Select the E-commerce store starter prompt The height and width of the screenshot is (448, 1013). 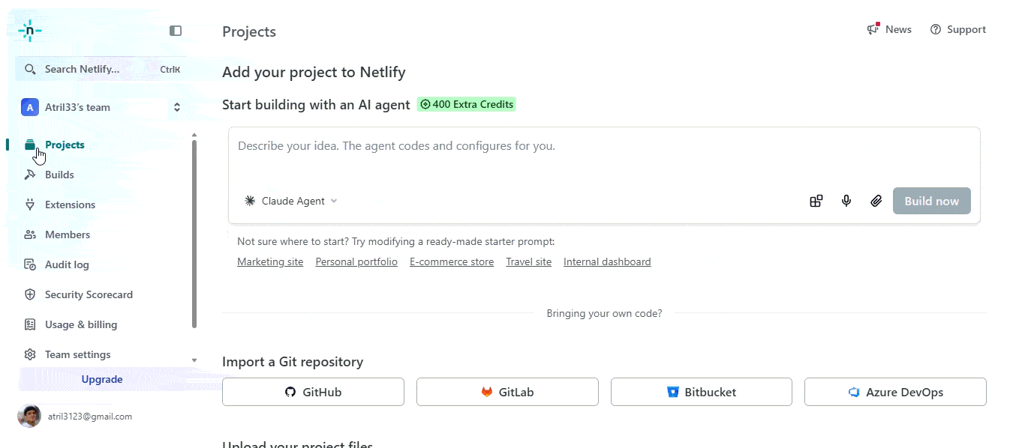point(452,262)
